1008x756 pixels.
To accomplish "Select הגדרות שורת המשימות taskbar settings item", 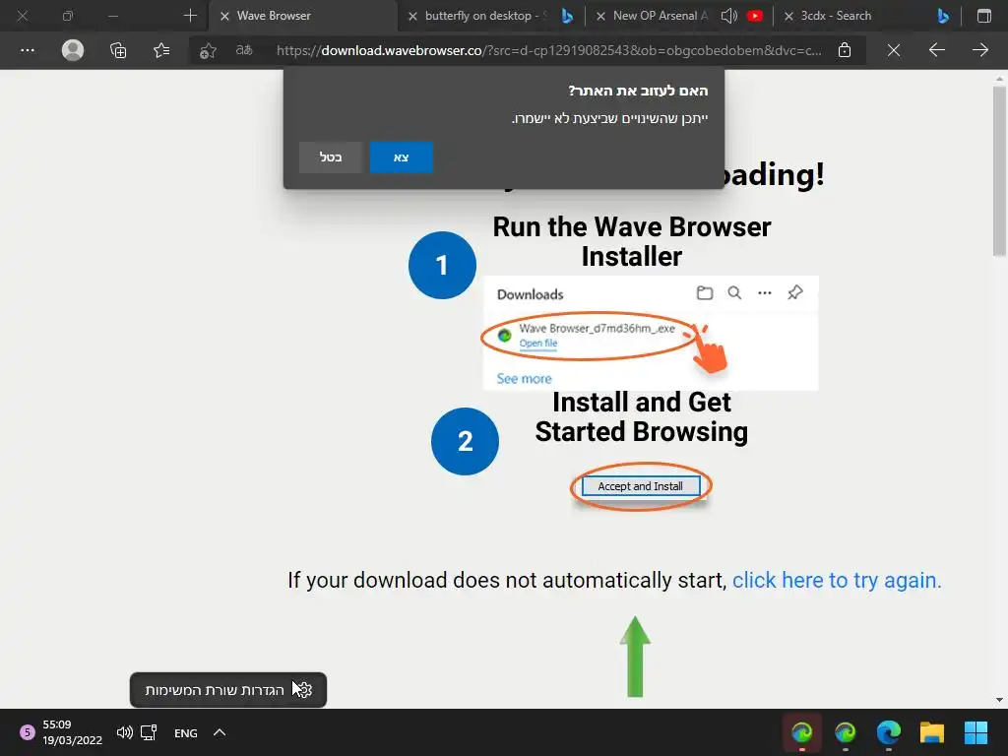I will pyautogui.click(x=228, y=690).
